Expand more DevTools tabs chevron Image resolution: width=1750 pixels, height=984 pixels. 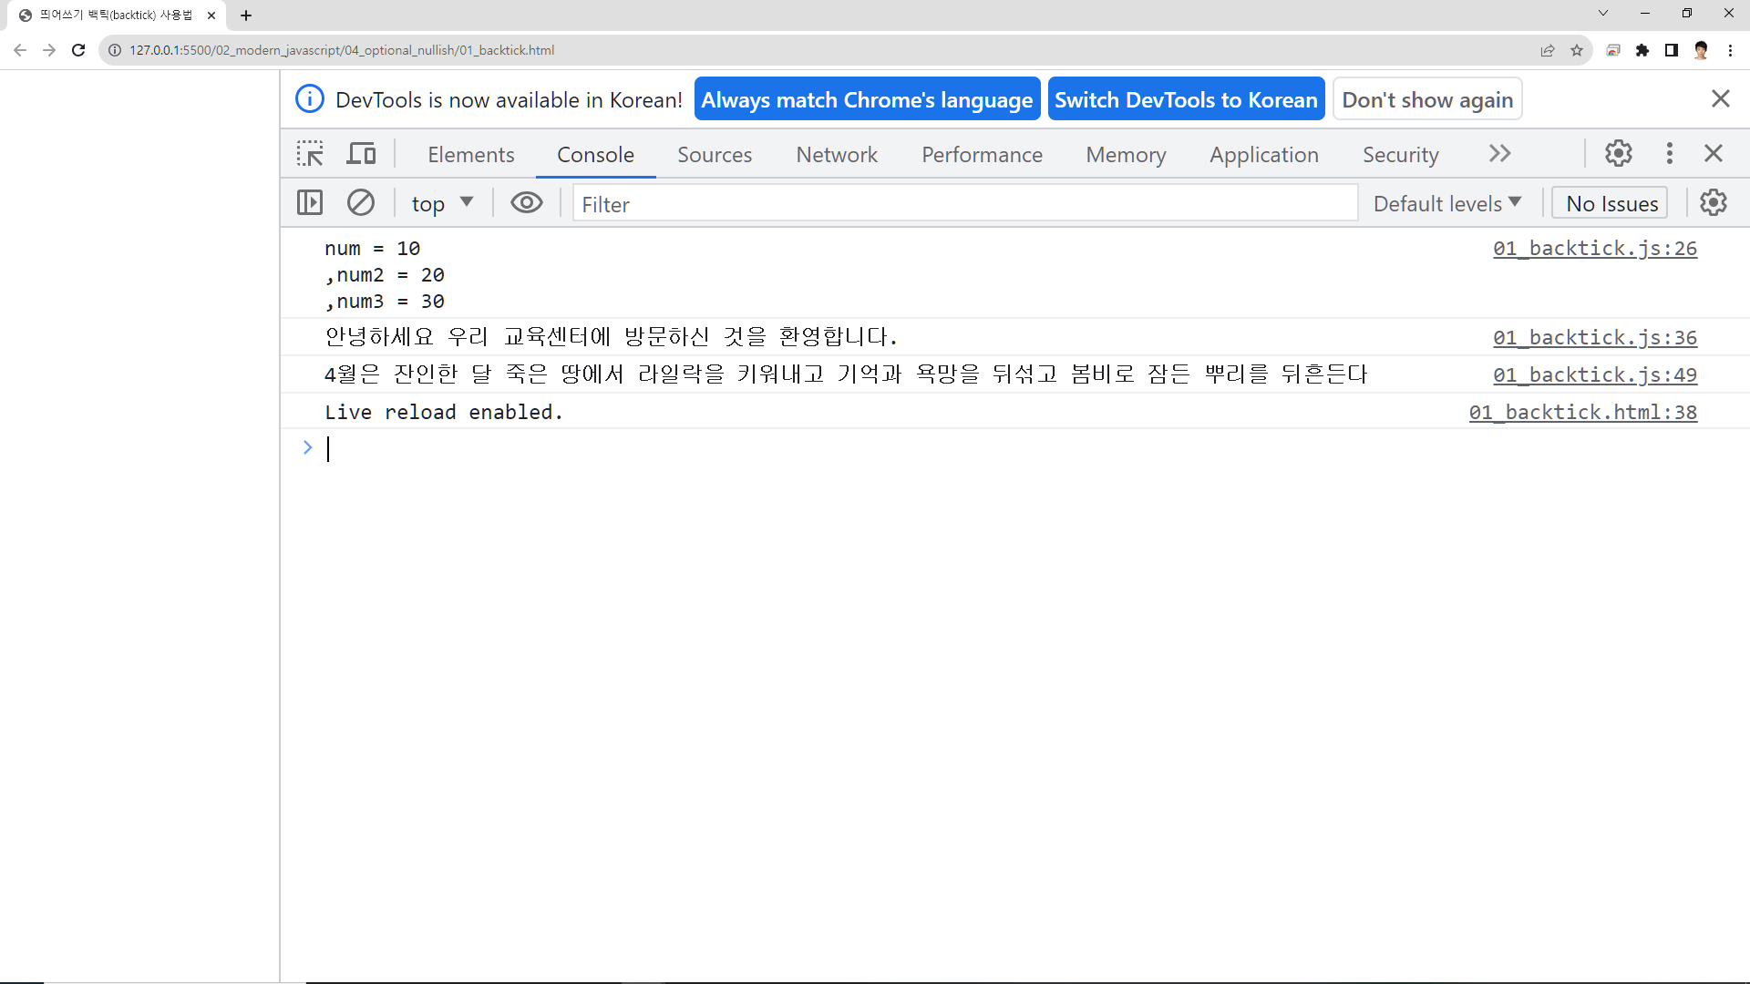click(x=1499, y=154)
